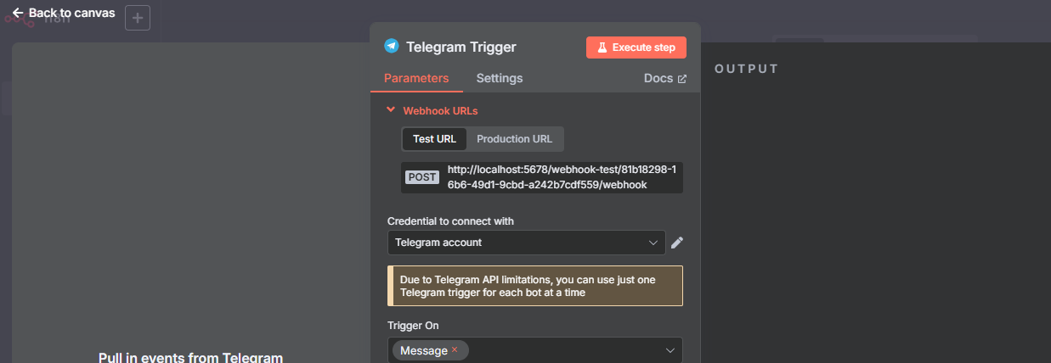The height and width of the screenshot is (363, 1051).
Task: Run the Execute step button
Action: coord(636,47)
